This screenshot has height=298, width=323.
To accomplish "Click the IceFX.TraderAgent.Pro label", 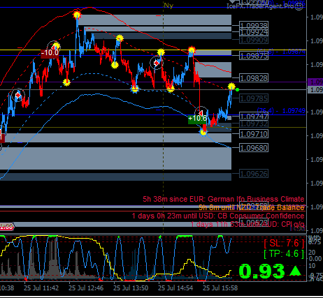I will pyautogui.click(x=260, y=6).
